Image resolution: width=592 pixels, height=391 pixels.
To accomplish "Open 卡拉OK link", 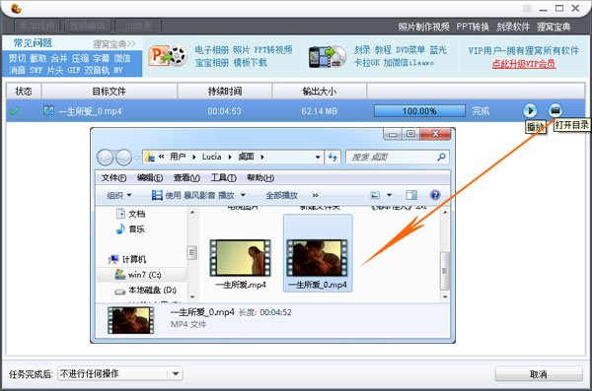I will [x=367, y=63].
